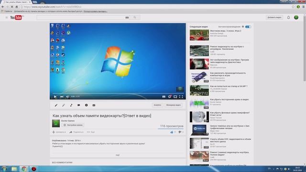Click Chrome icon on taskbar
Image resolution: width=306 pixels, height=172 pixels.
24,169
